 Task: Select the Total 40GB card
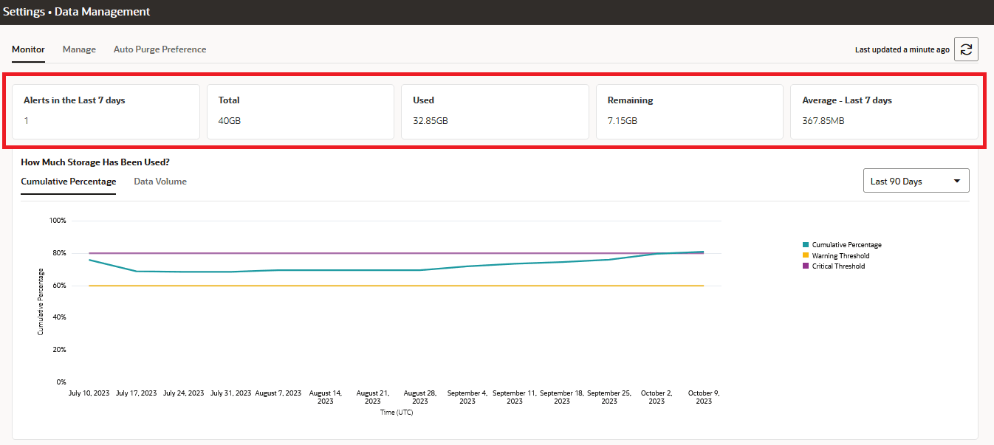(300, 111)
